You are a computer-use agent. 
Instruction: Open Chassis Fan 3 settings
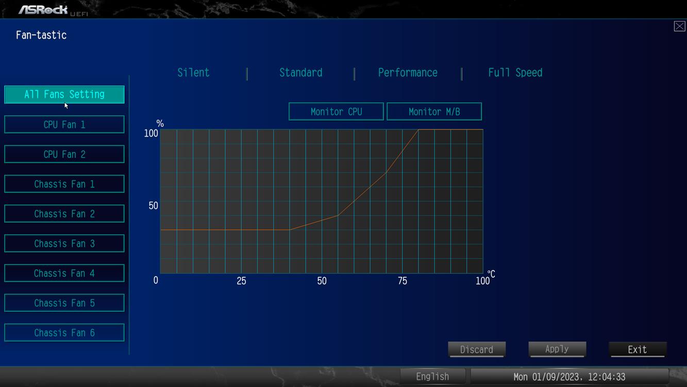[64, 244]
